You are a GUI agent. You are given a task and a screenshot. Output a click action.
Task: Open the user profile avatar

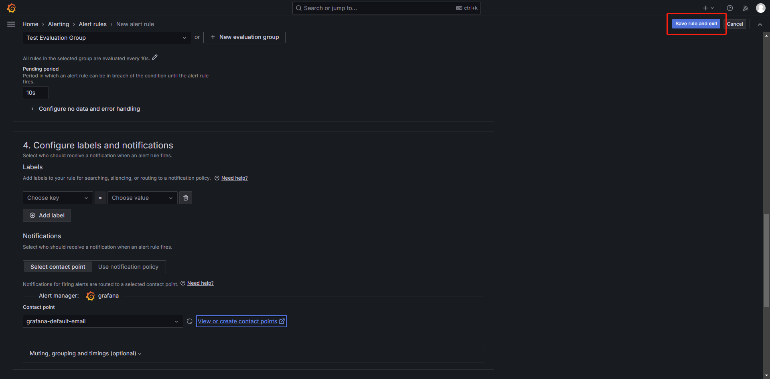[x=760, y=8]
